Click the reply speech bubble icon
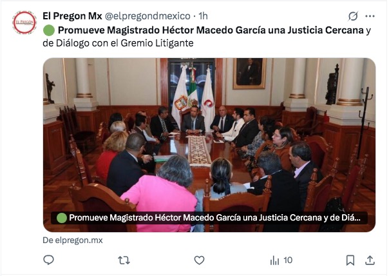The image size is (389, 276). click(x=49, y=260)
